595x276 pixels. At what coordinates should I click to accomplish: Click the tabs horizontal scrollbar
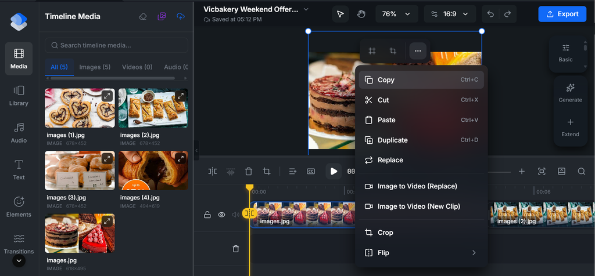[x=112, y=78]
